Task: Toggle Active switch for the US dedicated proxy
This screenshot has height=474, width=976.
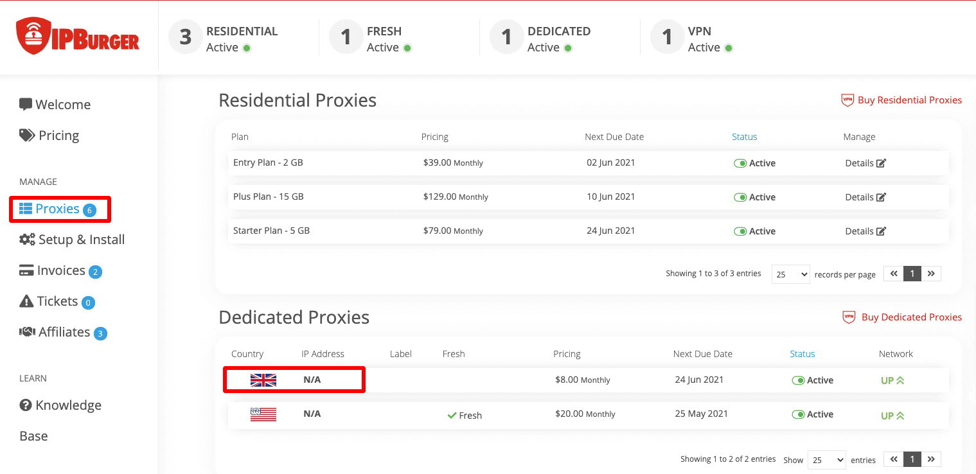Action: click(798, 414)
